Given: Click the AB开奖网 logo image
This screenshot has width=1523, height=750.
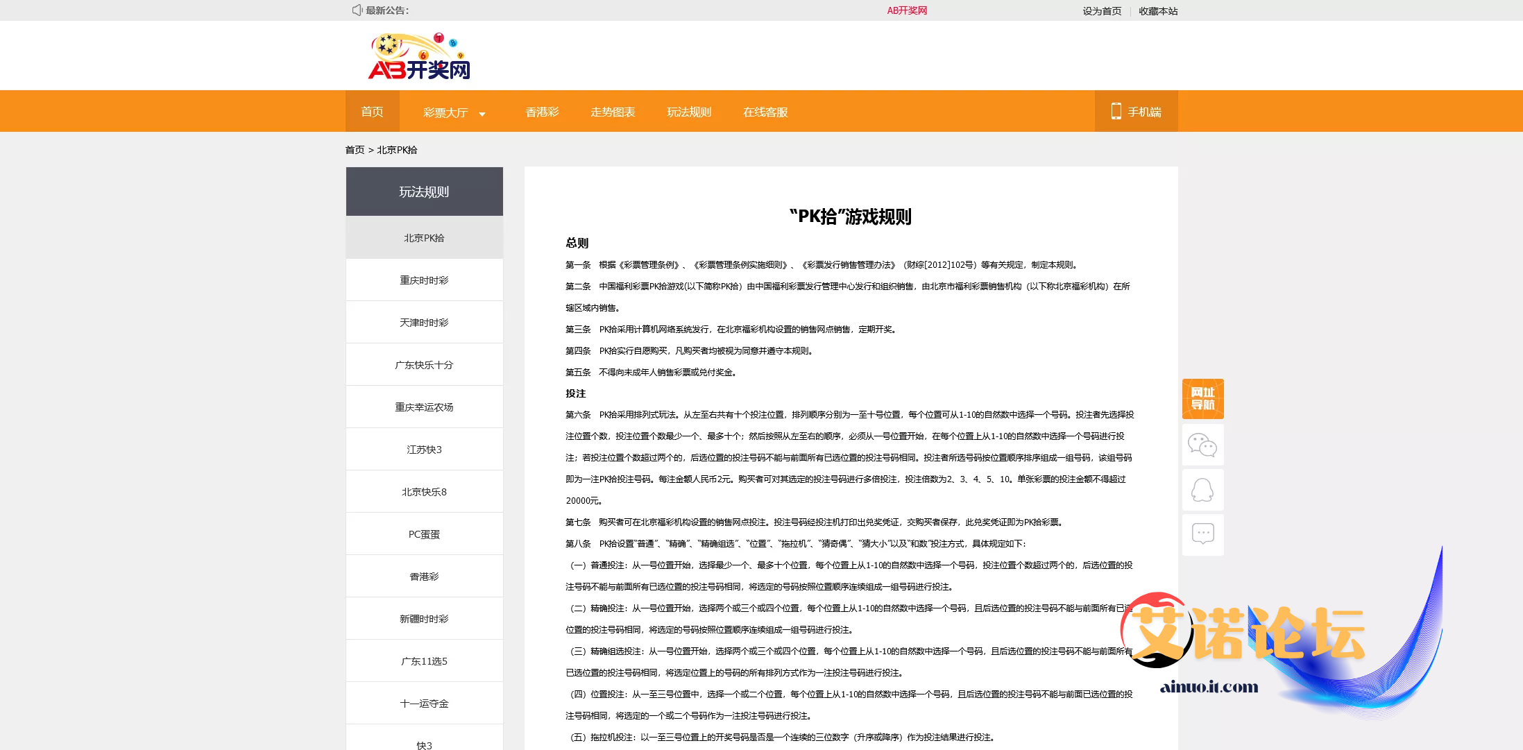Looking at the screenshot, I should pyautogui.click(x=419, y=57).
